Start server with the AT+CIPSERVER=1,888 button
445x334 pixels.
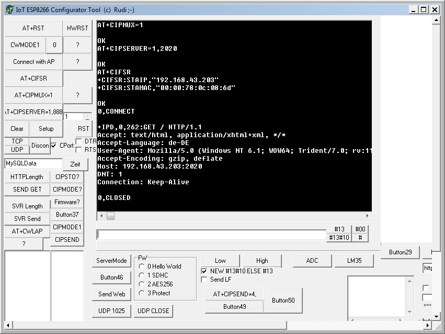coord(33,112)
